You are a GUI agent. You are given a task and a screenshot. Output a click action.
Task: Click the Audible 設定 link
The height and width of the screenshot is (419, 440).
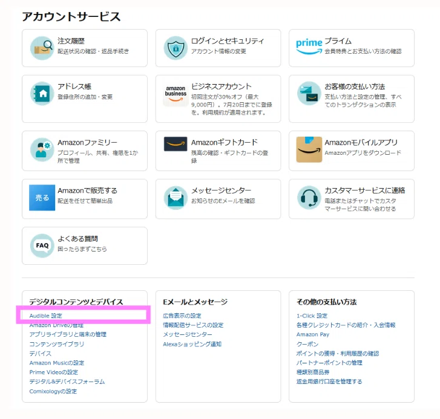coord(45,316)
